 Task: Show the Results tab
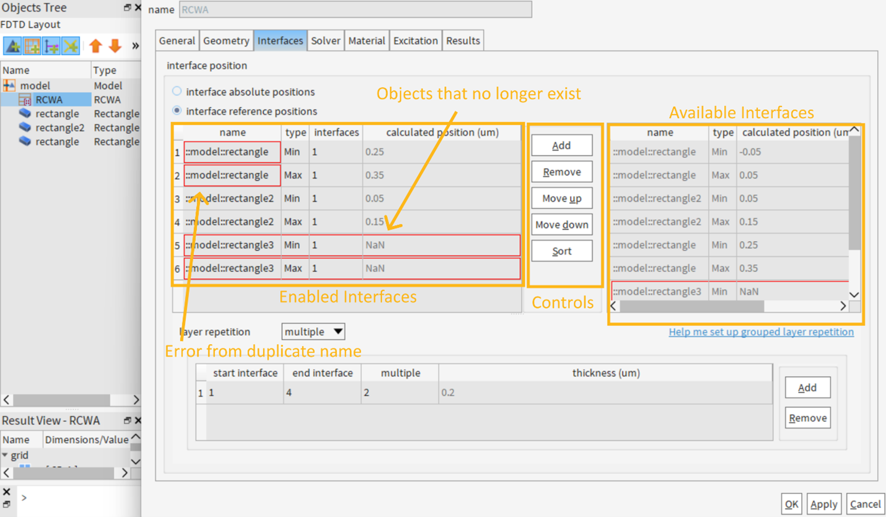click(463, 41)
